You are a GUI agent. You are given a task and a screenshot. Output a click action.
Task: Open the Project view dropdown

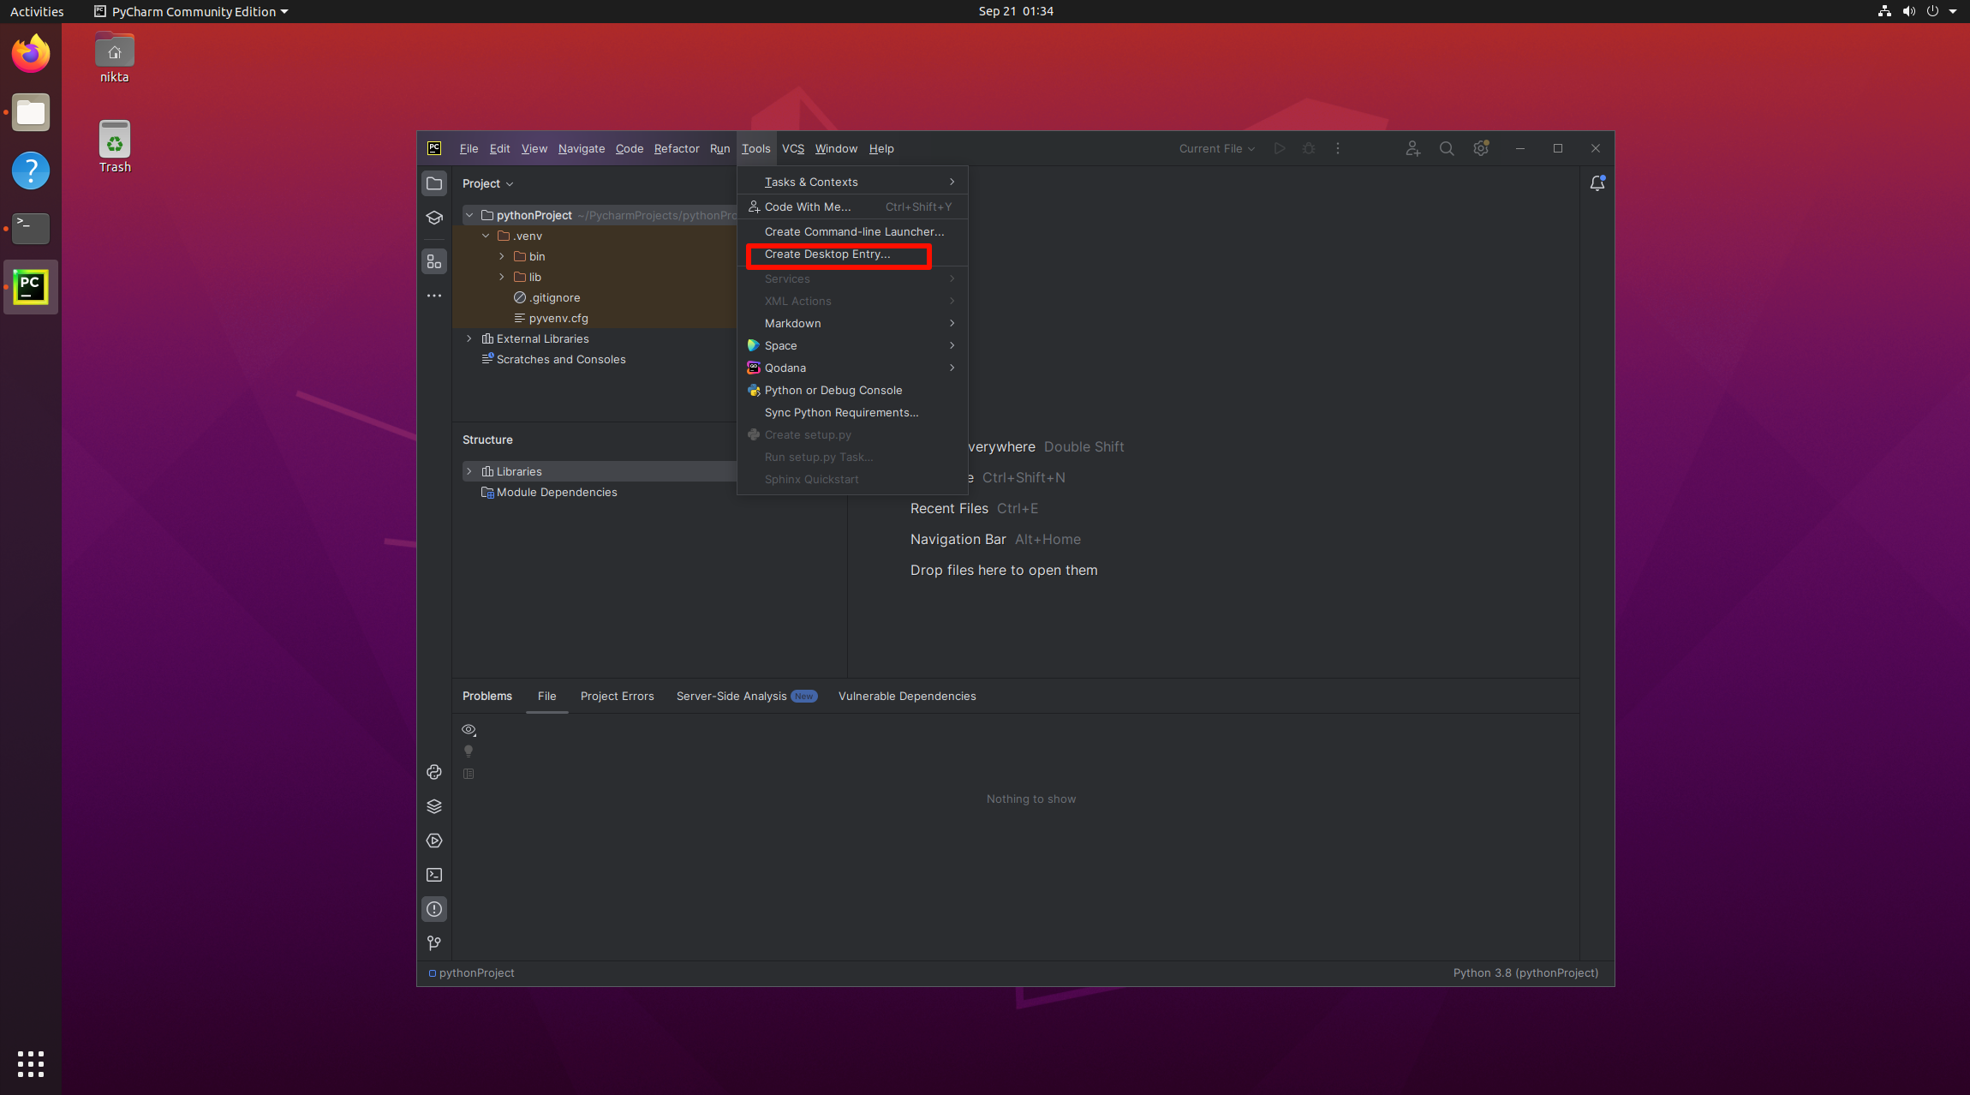coord(488,184)
